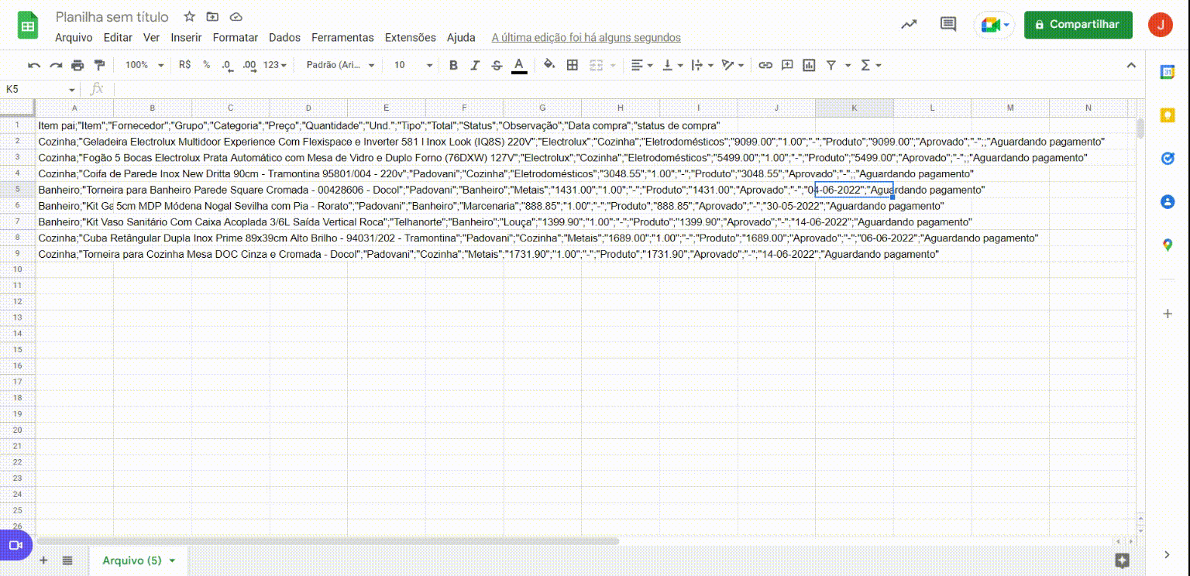Check the cloud document status icon
Viewport: 1190px width, 576px height.
236,17
